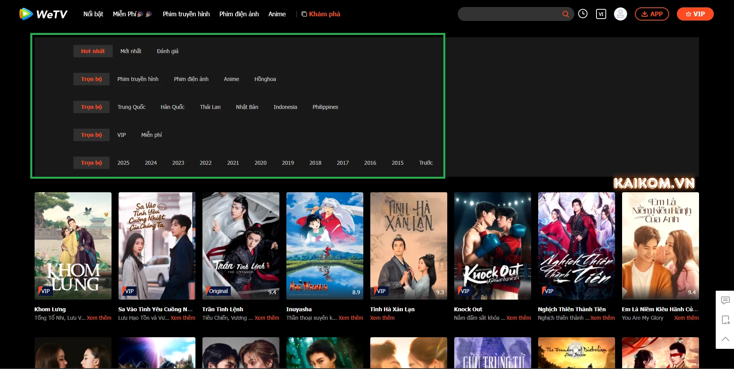
Task: Click the WeTV logo
Action: (x=43, y=14)
